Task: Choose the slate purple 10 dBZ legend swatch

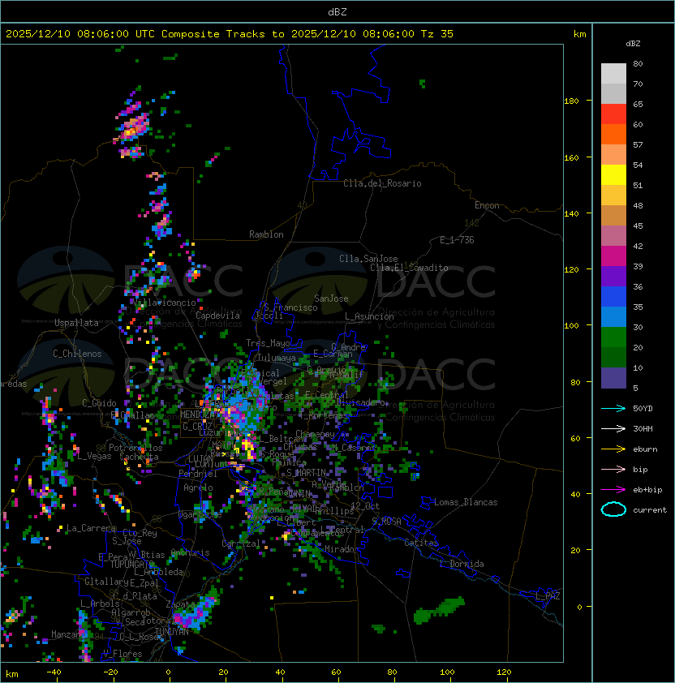Action: point(613,378)
